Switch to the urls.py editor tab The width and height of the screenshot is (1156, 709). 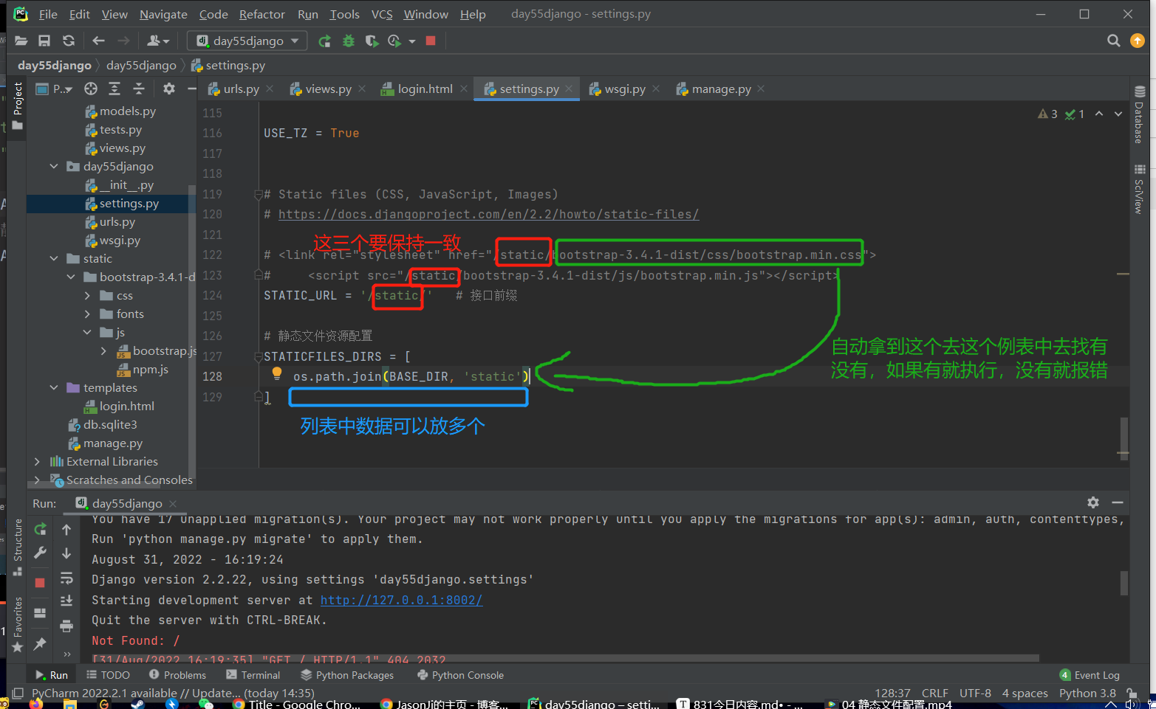[241, 89]
